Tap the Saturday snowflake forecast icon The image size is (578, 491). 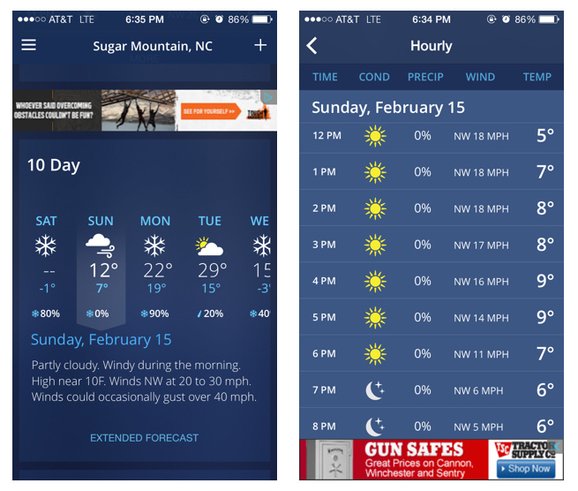coord(46,245)
